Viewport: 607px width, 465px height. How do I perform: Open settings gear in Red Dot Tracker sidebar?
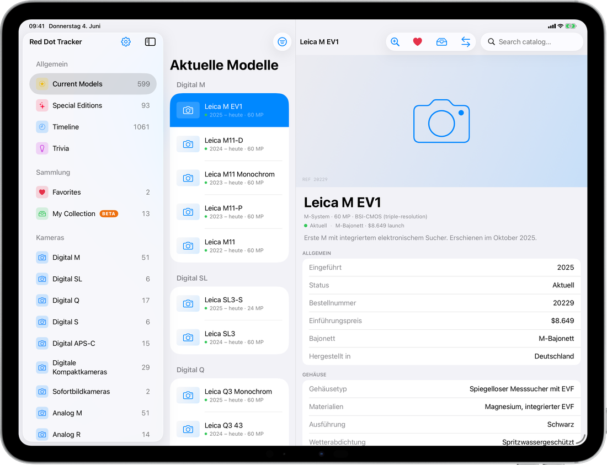pyautogui.click(x=126, y=42)
